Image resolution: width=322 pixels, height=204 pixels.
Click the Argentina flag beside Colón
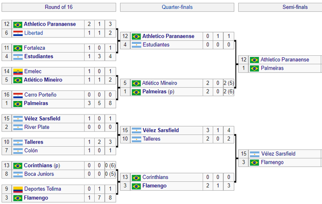18,151
